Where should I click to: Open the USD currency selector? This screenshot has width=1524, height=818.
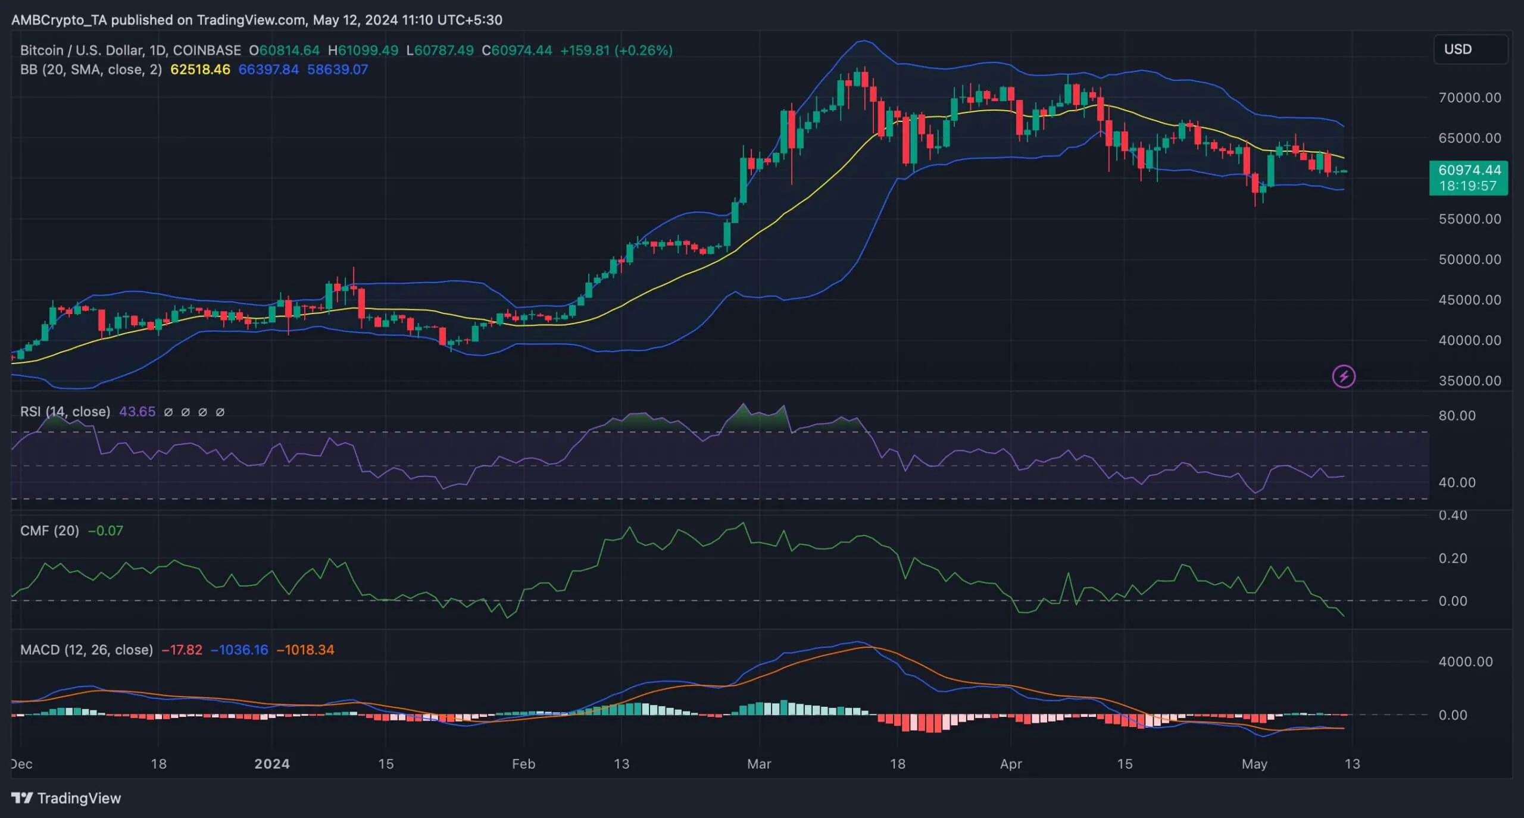point(1469,49)
